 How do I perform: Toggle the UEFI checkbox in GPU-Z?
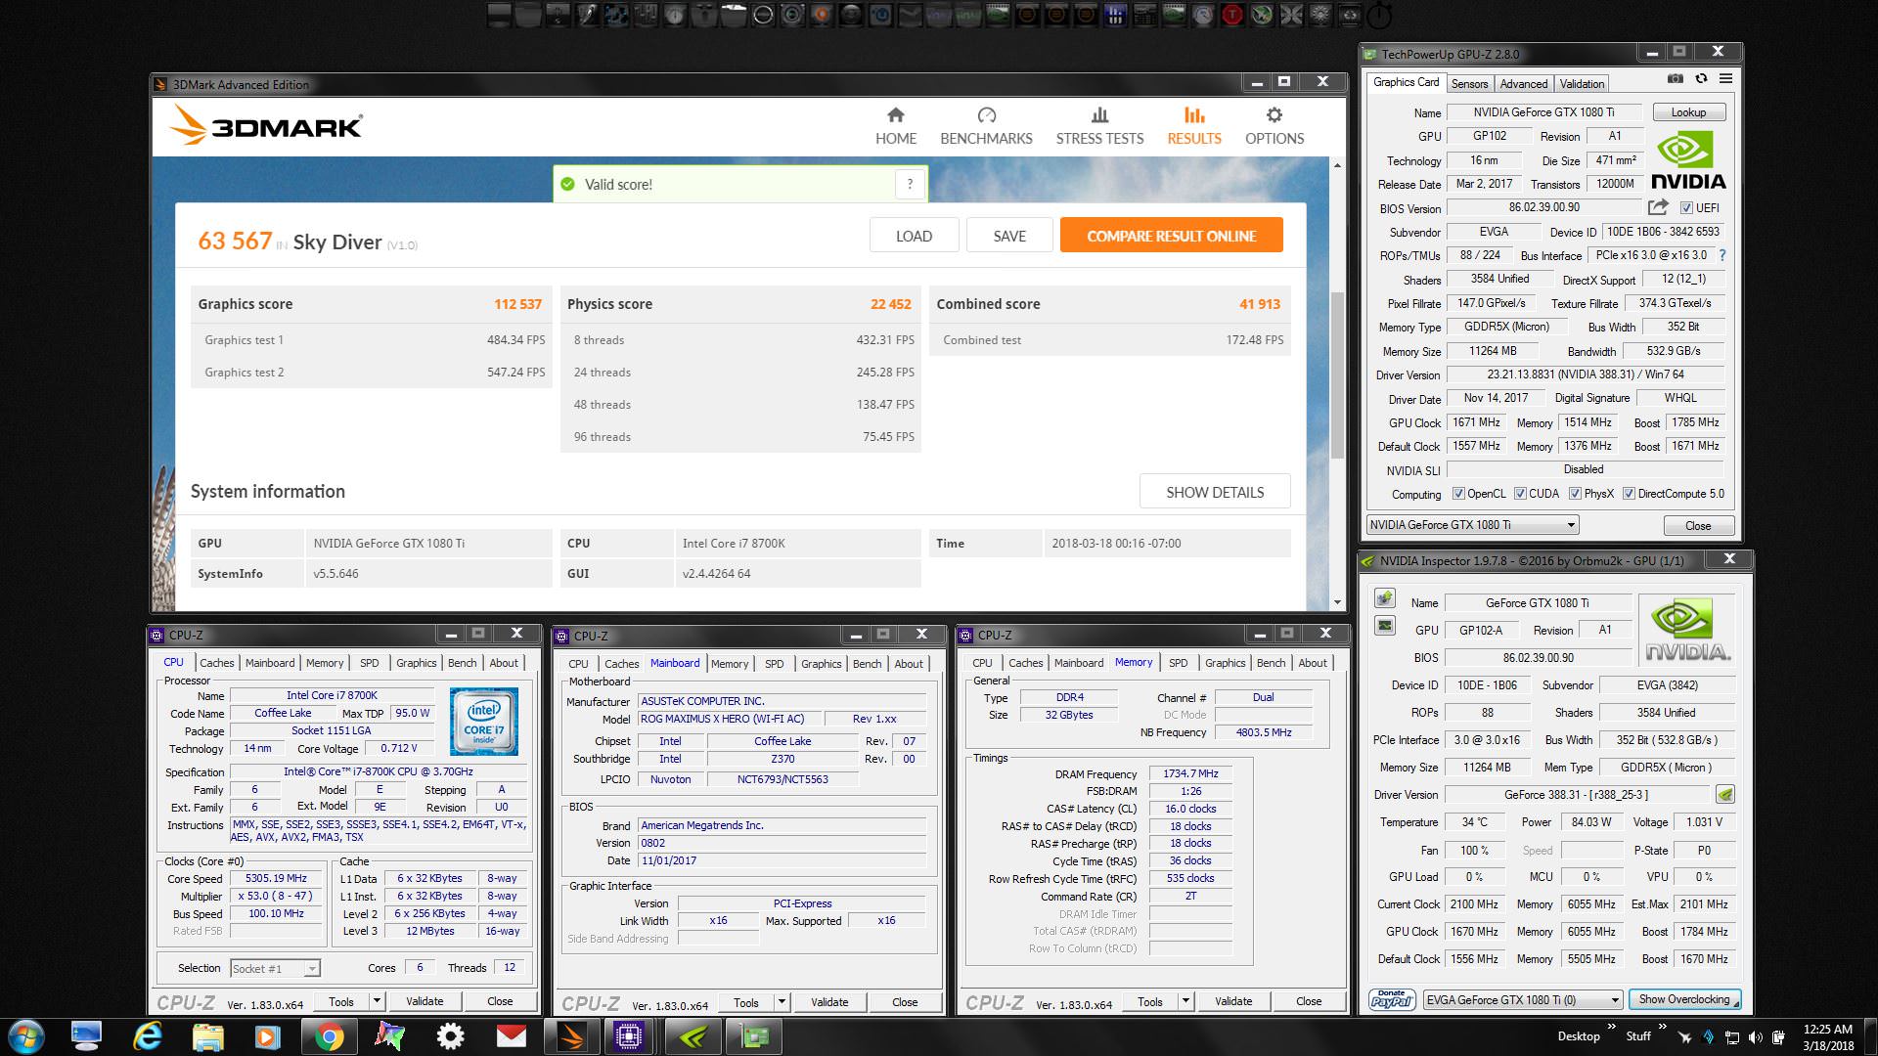[1686, 207]
